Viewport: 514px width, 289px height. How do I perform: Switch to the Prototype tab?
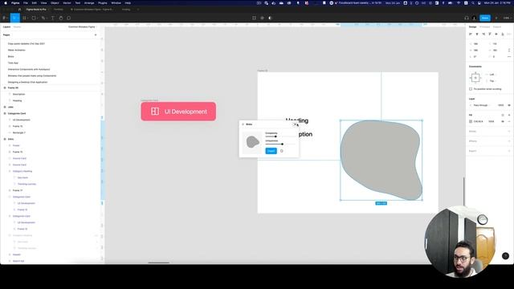click(x=484, y=26)
